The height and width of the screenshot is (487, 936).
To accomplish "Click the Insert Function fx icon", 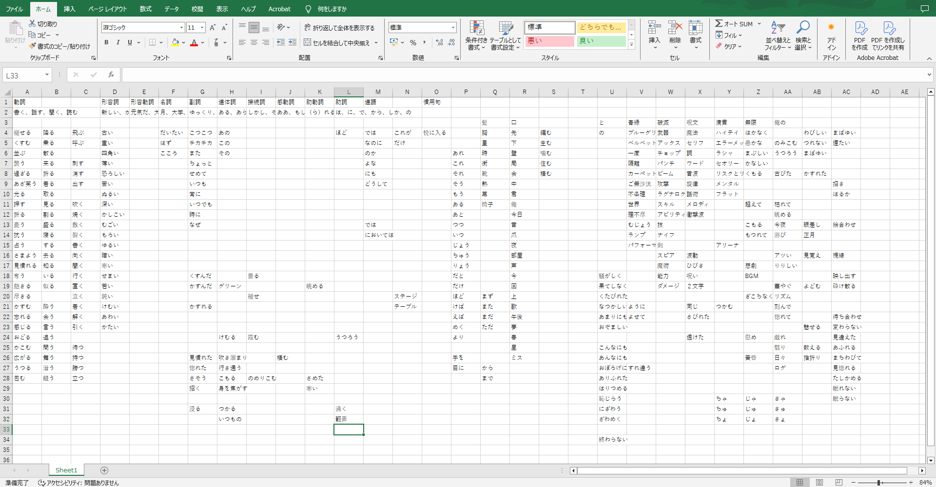I will (111, 75).
